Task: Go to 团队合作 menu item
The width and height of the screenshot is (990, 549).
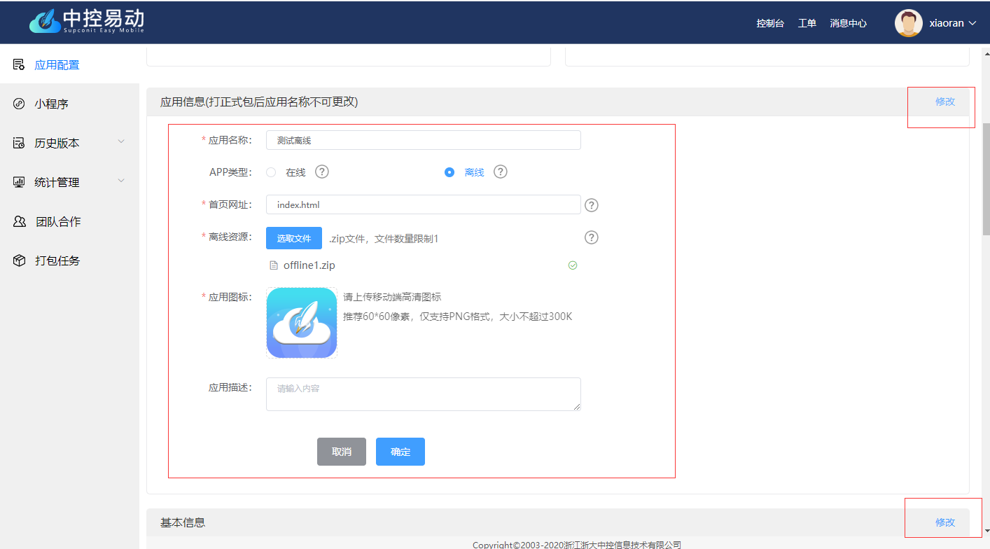Action: (70, 221)
